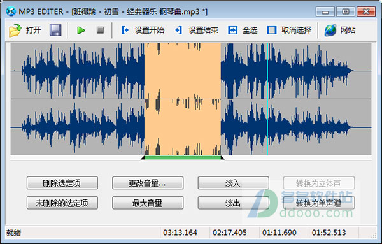Click the 就绪 ready status text
Image resolution: width=382 pixels, height=244 pixels.
pos(13,233)
